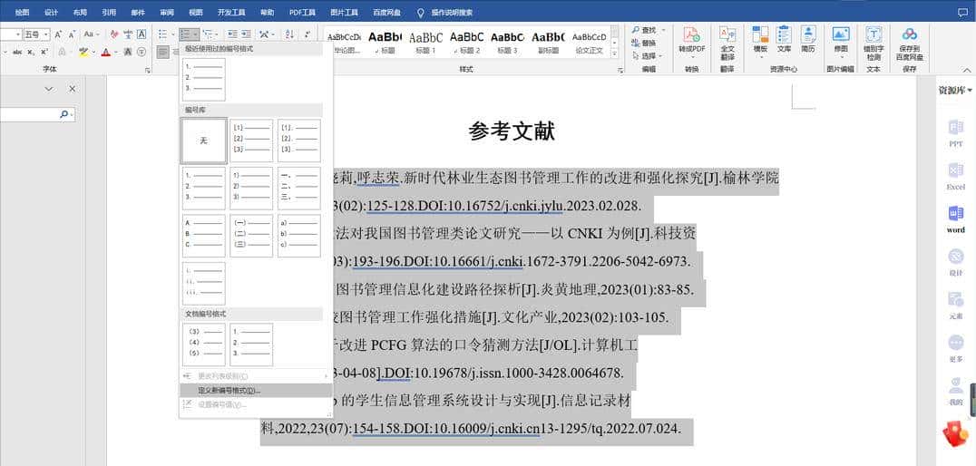Apply 副标题 style
Screen dimensions: 976x466
pos(548,43)
